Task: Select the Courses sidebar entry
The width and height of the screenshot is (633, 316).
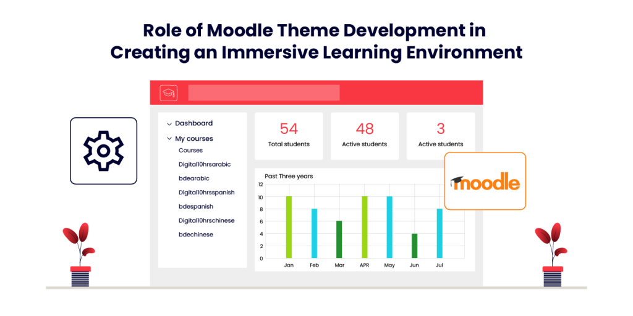Action: [x=190, y=151]
